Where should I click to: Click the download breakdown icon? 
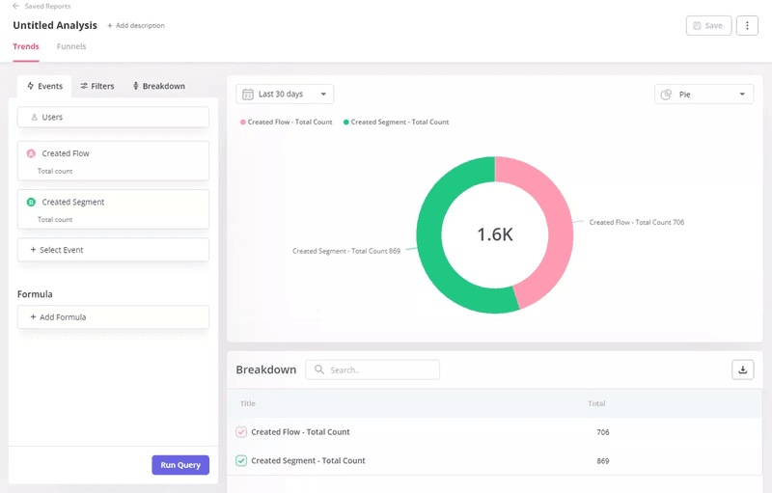click(743, 370)
